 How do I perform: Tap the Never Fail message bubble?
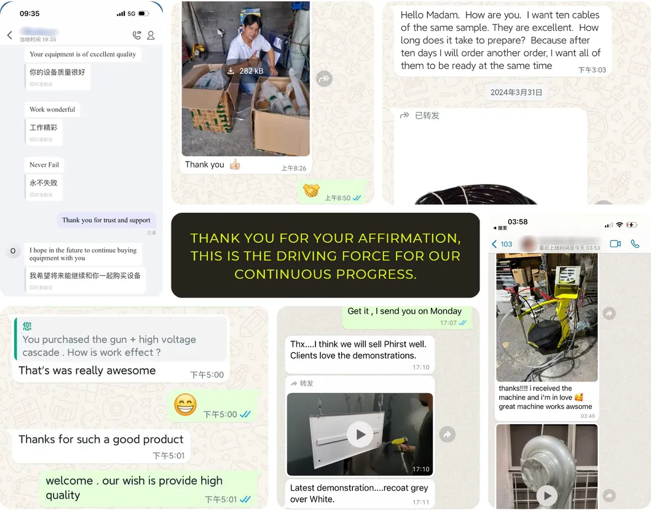[x=44, y=165]
